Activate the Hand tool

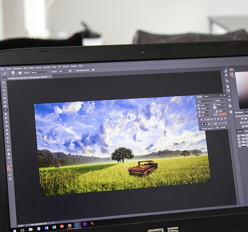(8, 154)
